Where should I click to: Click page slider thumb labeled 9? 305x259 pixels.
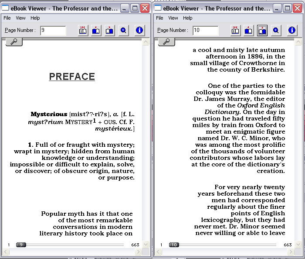[x=21, y=245]
